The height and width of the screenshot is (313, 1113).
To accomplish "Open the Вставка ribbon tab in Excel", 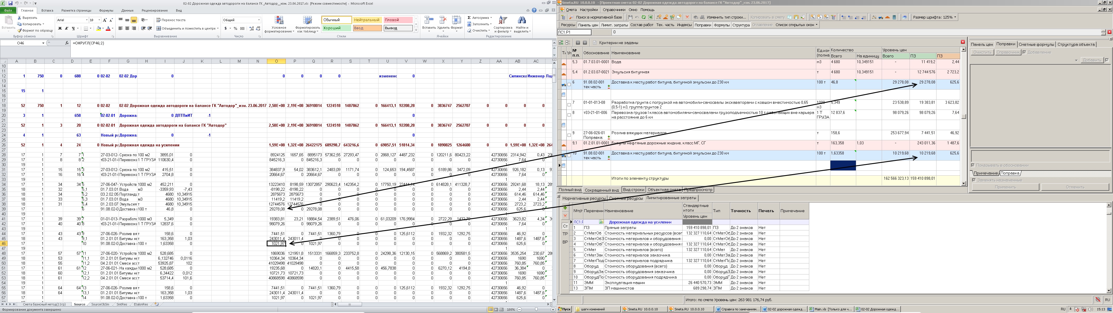I will [x=47, y=10].
